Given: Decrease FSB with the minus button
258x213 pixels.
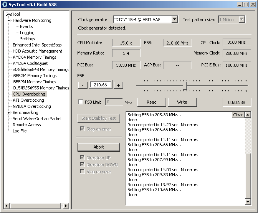Looking at the screenshot, I should point(83,85).
